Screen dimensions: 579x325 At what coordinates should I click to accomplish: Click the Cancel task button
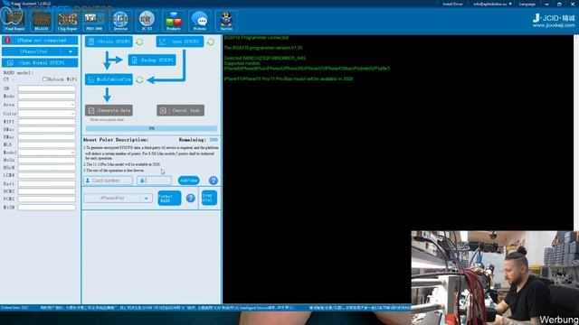pos(180,110)
